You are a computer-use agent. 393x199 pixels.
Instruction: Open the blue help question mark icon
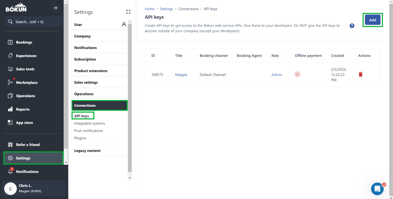(x=352, y=26)
